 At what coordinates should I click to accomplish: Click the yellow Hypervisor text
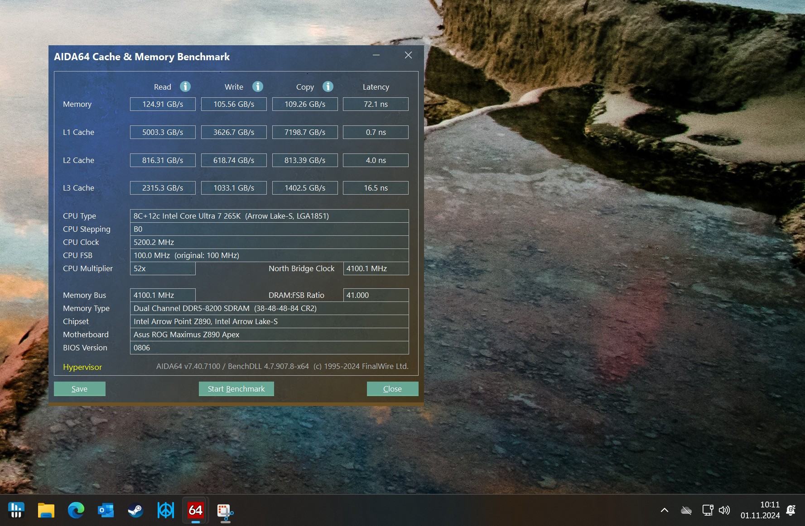(x=82, y=367)
